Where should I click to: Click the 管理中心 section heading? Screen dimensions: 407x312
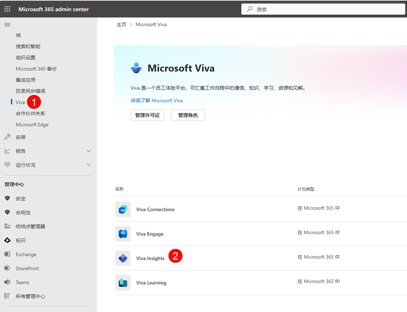(14, 184)
